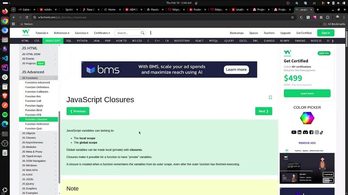The image size is (348, 195).
Task: Click the sidebar vertical scrollbar
Action: coord(59,148)
